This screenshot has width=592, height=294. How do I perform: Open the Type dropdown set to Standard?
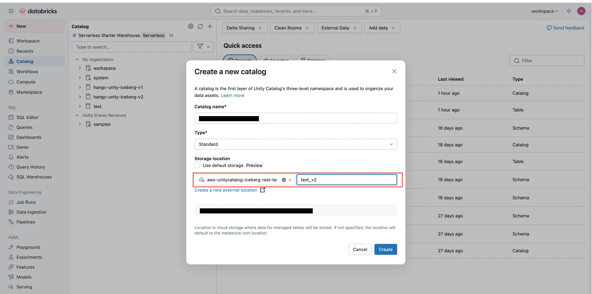tap(296, 144)
